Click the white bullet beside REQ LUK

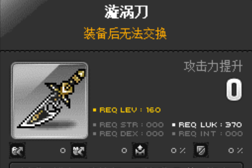(173, 125)
